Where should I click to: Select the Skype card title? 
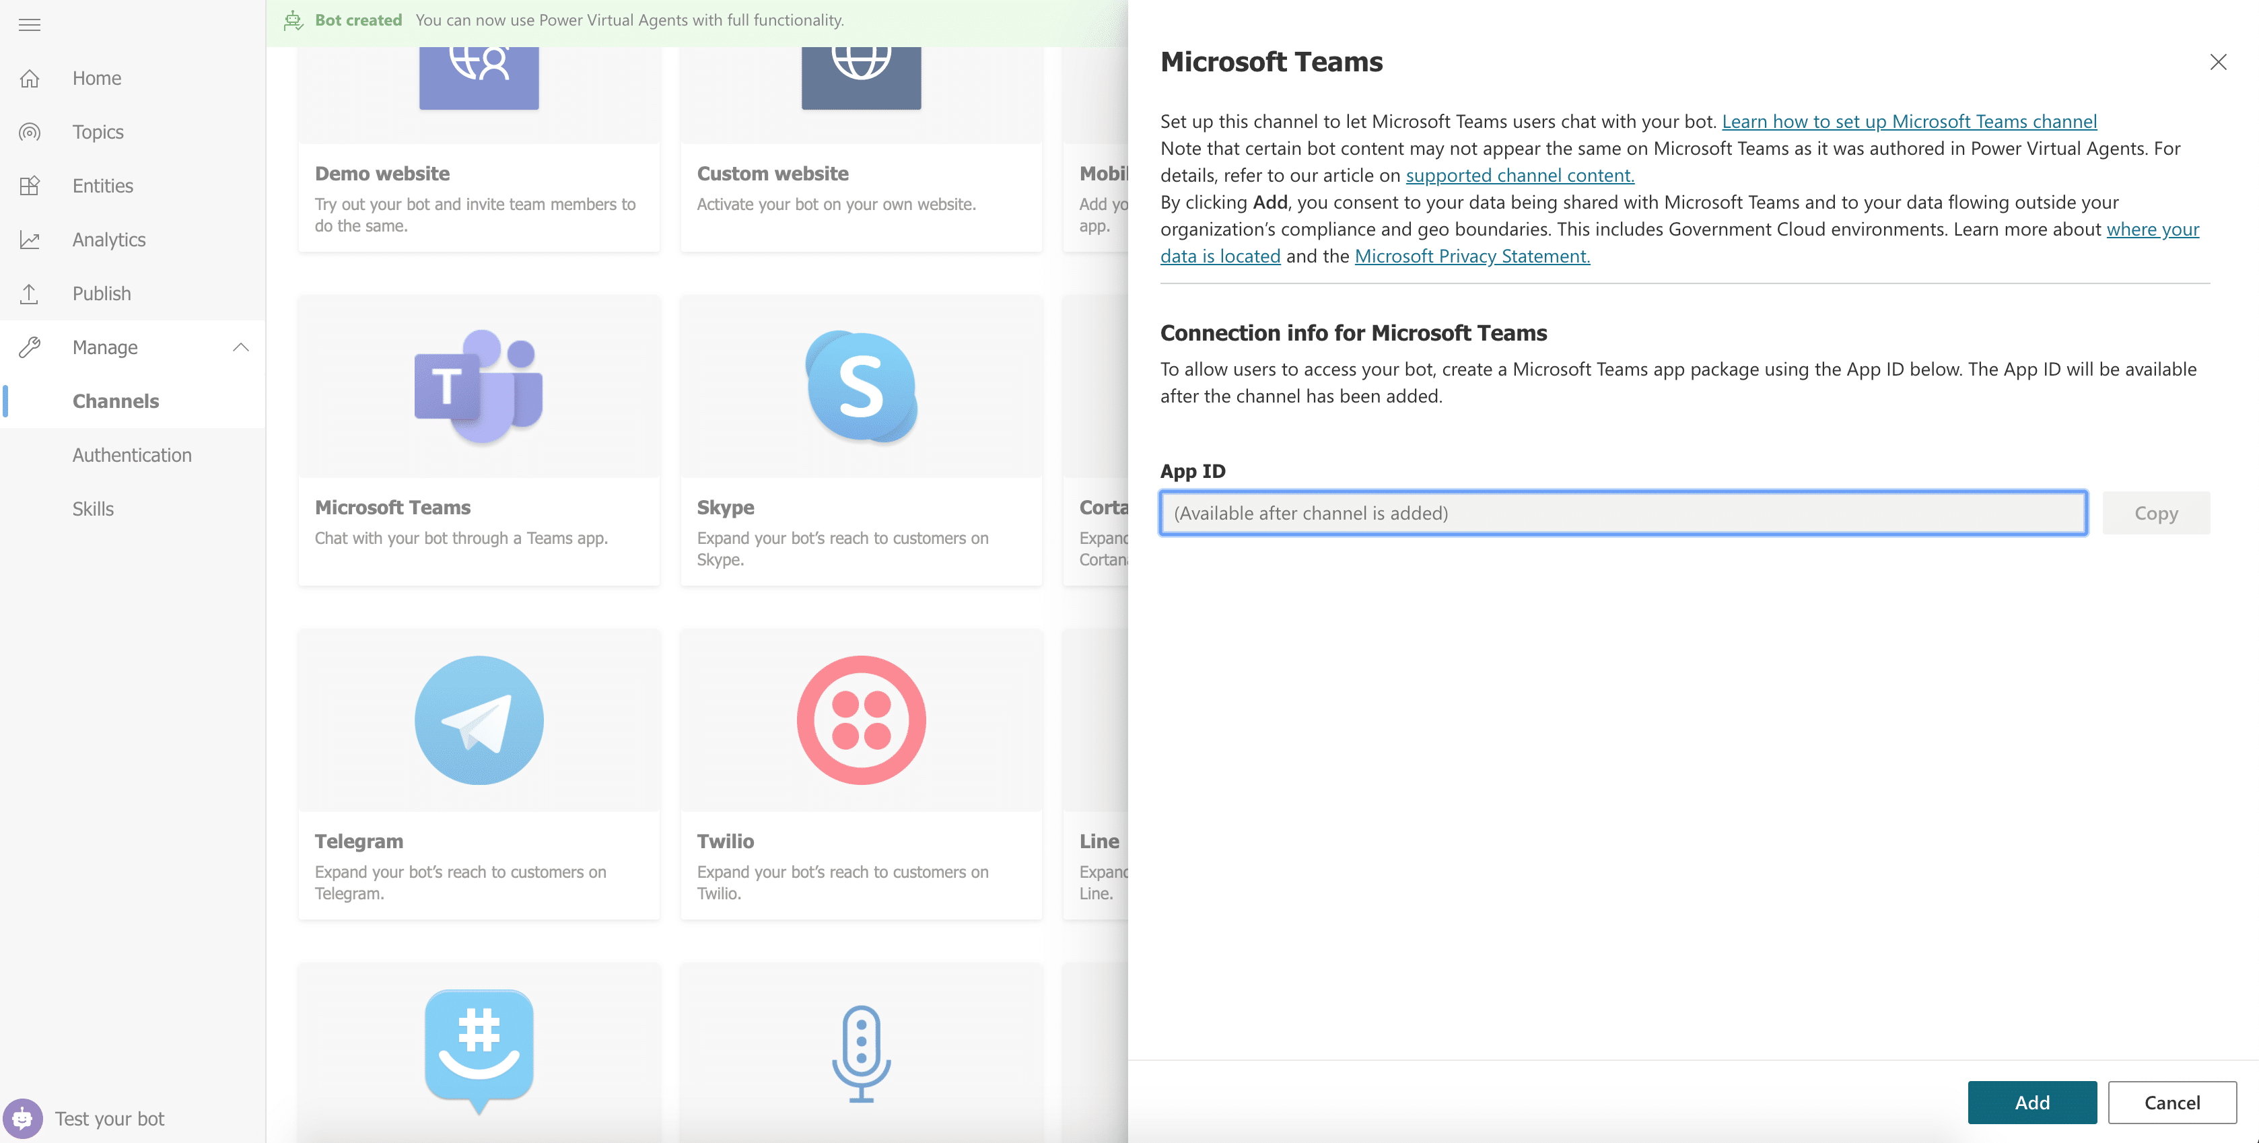725,507
